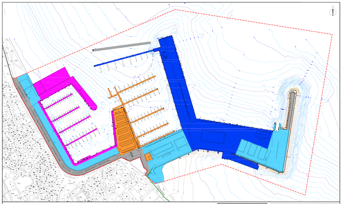This screenshot has height=204, width=342.
Task: Click the rectangle outline inside the dark blue zone
Action: pos(212,137)
